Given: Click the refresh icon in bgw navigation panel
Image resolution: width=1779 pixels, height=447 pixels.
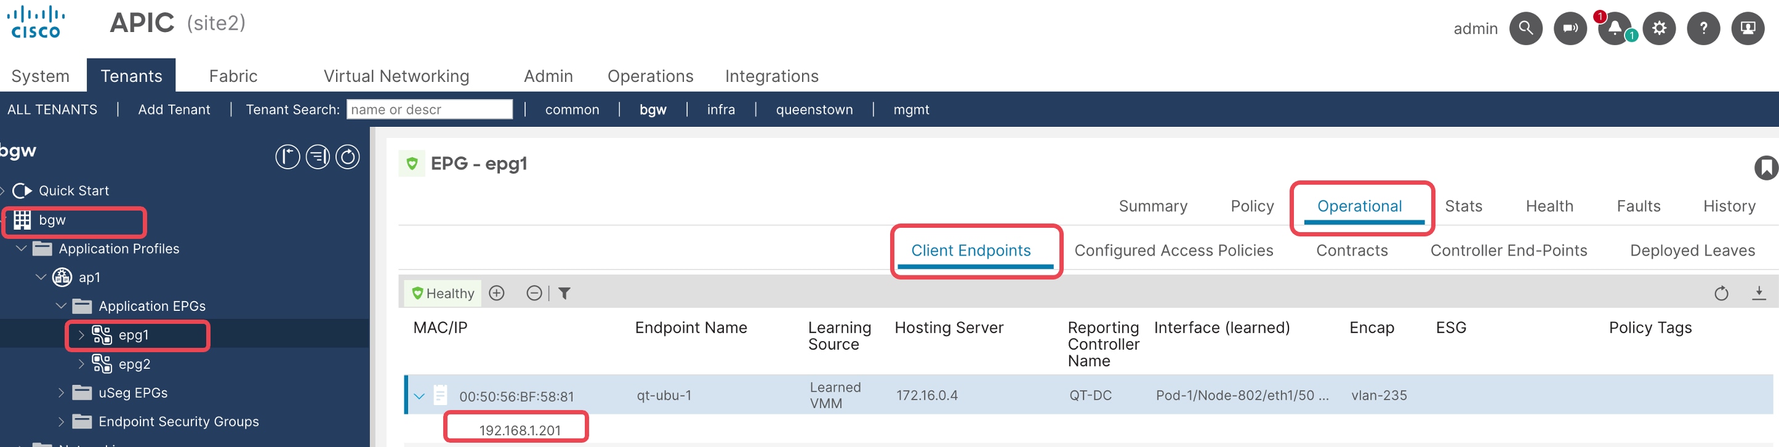Looking at the screenshot, I should tap(347, 157).
